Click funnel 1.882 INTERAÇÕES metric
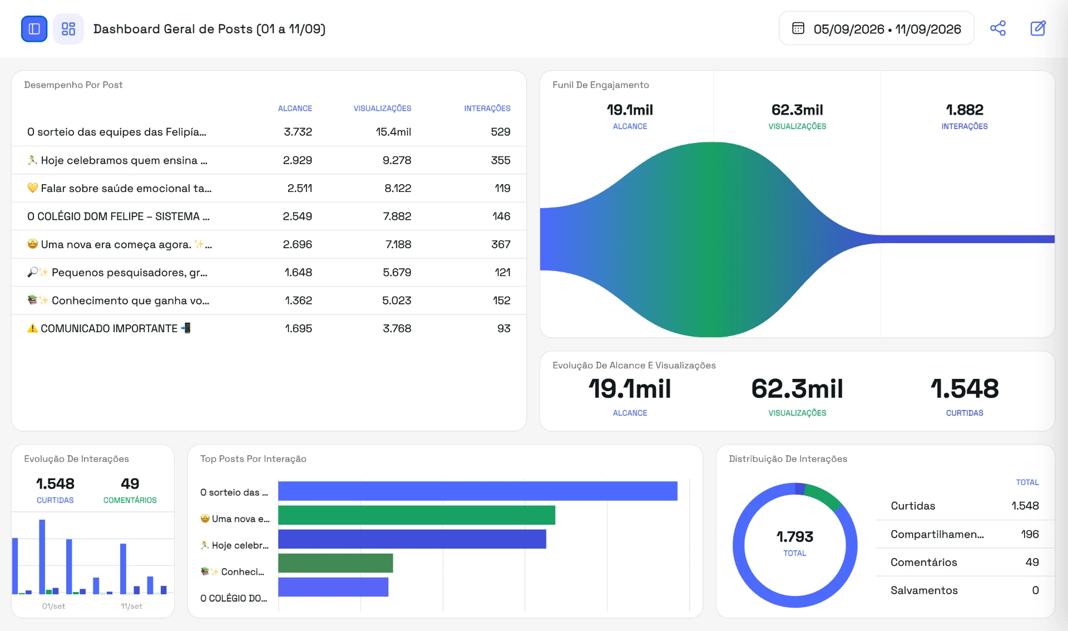 coord(965,116)
